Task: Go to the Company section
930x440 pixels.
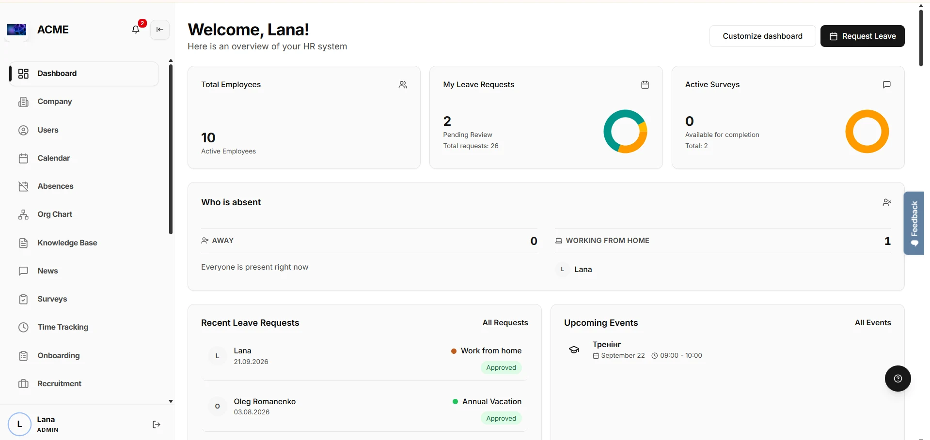Action: [x=84, y=102]
